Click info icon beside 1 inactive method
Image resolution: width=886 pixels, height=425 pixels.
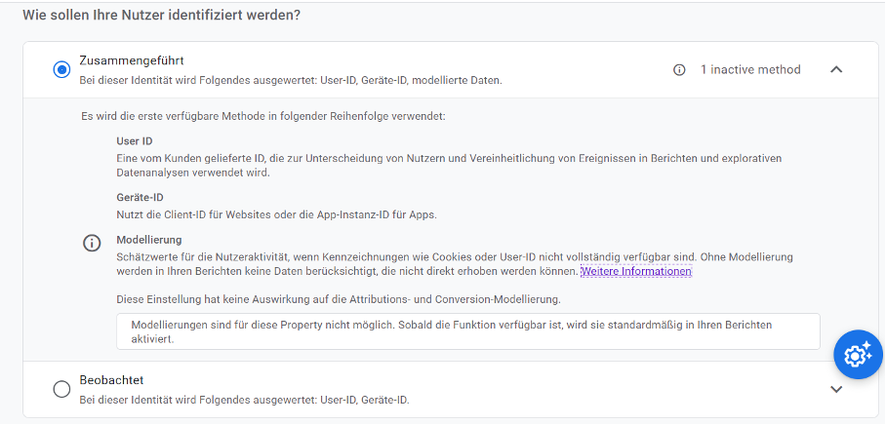tap(679, 70)
